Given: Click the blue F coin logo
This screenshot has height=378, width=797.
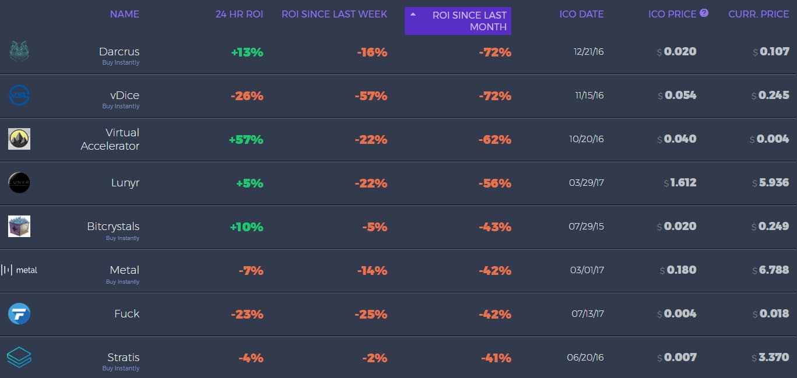Looking at the screenshot, I should [x=19, y=314].
